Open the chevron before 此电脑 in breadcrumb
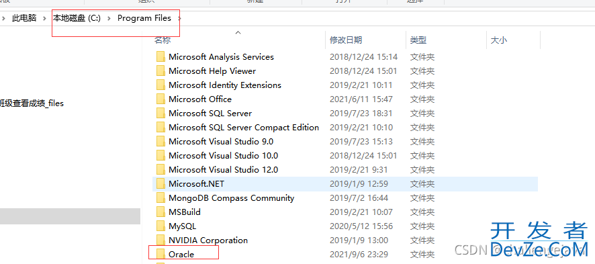The width and height of the screenshot is (595, 264). (3, 18)
